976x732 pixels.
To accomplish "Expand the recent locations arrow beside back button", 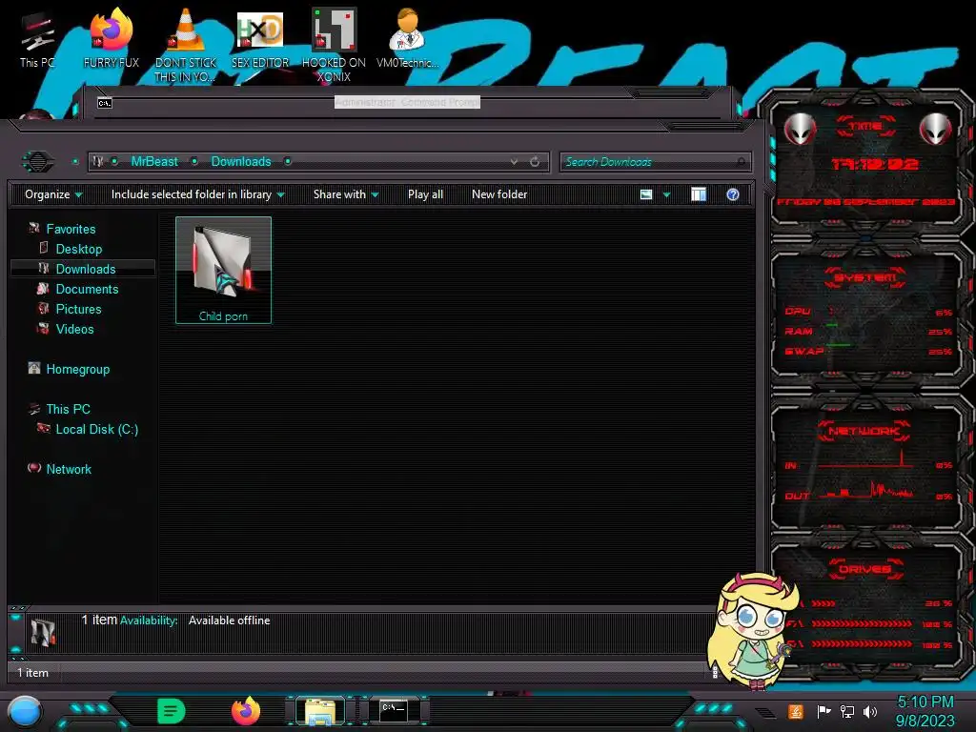I will coord(75,162).
